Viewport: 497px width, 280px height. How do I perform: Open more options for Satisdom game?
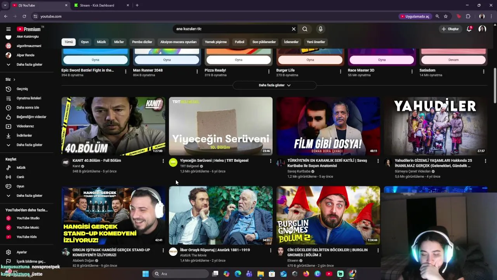pos(483,71)
